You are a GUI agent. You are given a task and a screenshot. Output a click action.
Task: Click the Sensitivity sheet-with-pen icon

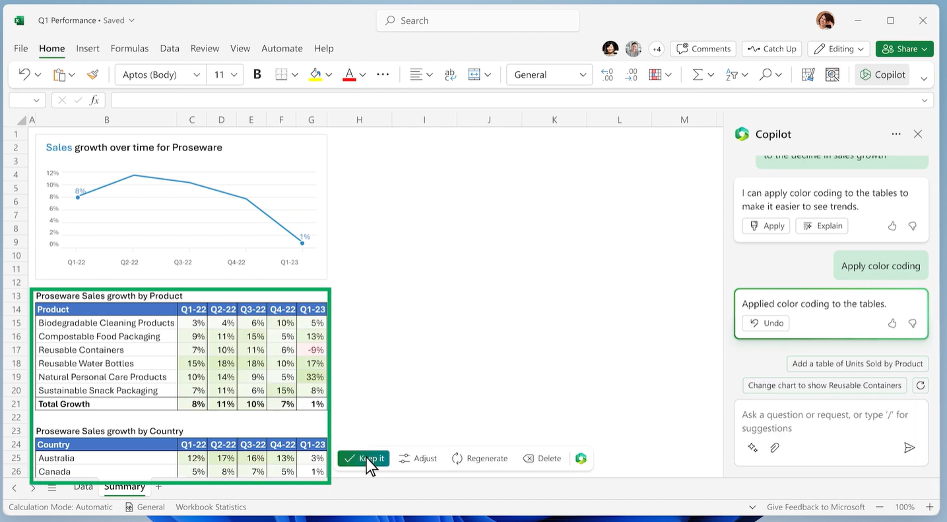click(x=808, y=75)
